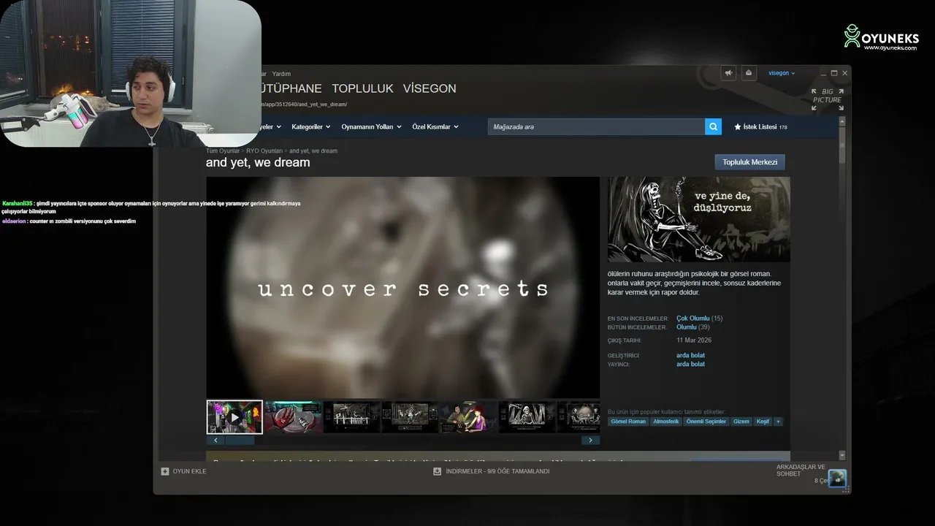Add a tag with the plus button
Image resolution: width=935 pixels, height=526 pixels.
[x=778, y=422]
